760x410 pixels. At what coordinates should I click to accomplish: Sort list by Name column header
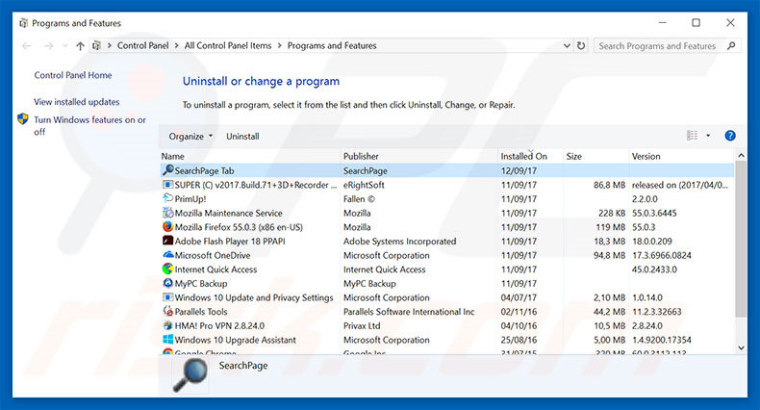(x=173, y=156)
